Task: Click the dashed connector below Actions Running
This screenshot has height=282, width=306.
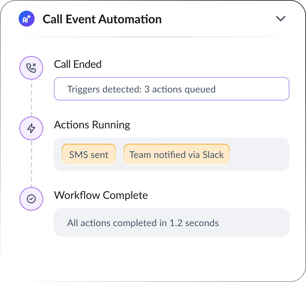Action: (32, 164)
